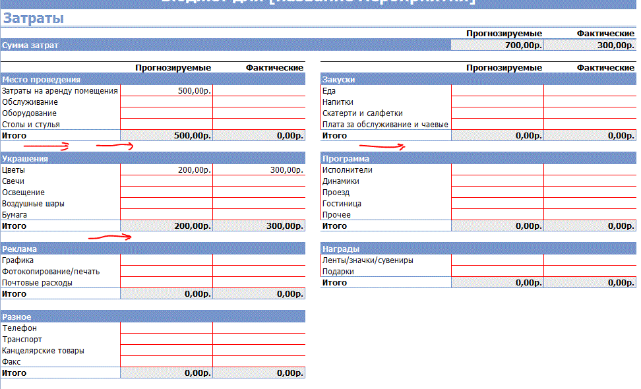The image size is (641, 389).
Task: Click the 'Ленты/значки/сувениры' row label
Action: click(367, 260)
